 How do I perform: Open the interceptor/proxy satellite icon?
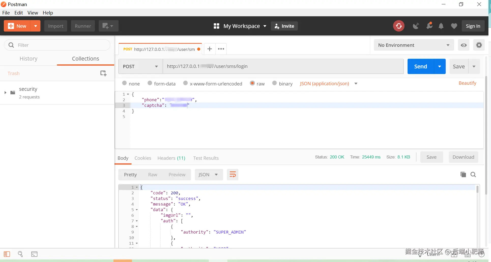click(416, 26)
